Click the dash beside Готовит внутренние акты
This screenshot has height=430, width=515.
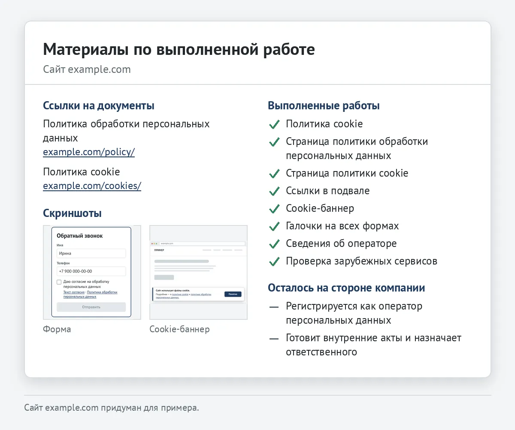[274, 339]
